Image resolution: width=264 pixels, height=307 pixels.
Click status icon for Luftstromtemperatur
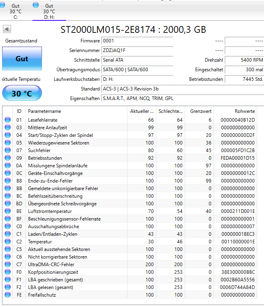pyautogui.click(x=8, y=211)
